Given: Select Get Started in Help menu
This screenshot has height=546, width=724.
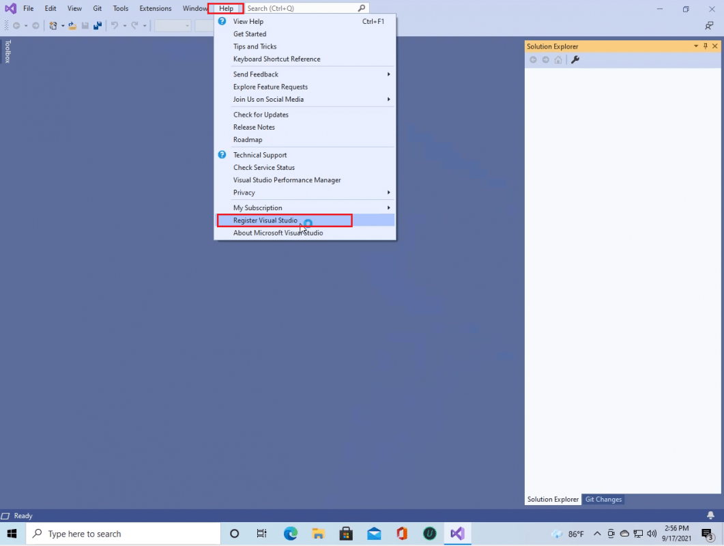Looking at the screenshot, I should pos(305,33).
